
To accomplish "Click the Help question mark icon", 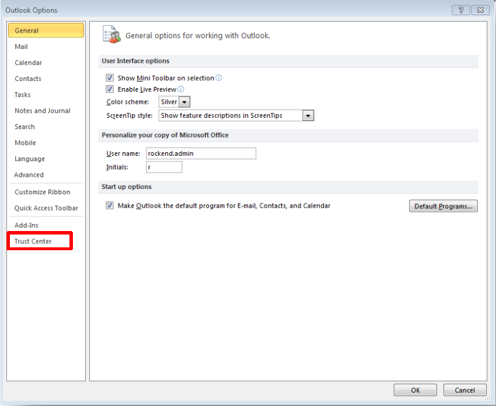I will point(461,10).
